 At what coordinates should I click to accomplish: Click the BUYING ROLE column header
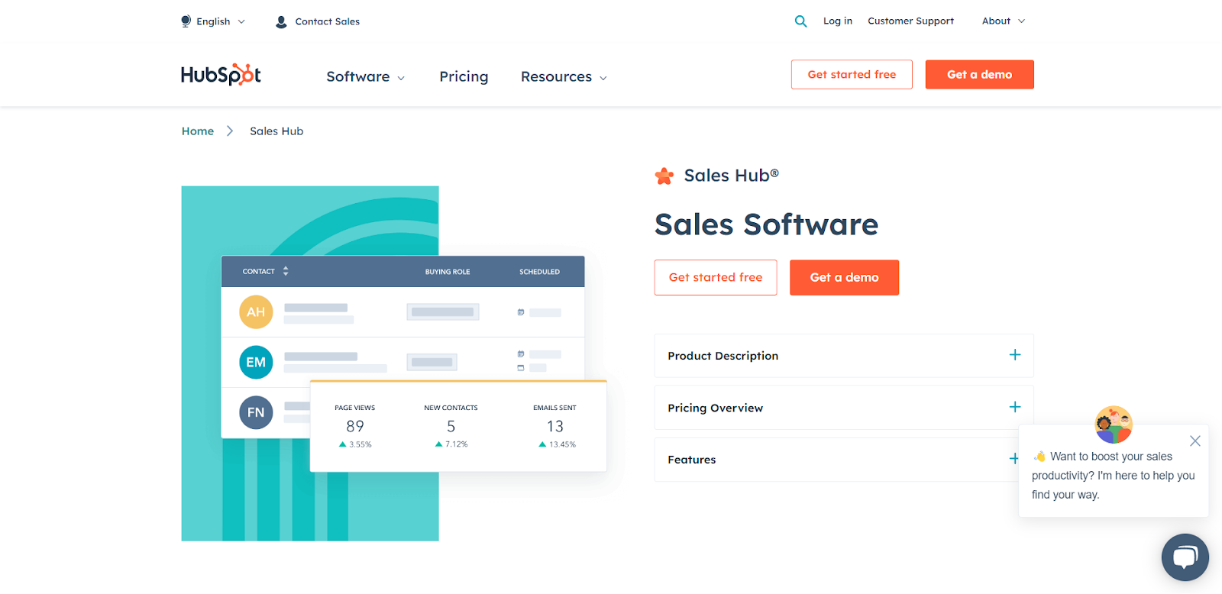click(448, 272)
